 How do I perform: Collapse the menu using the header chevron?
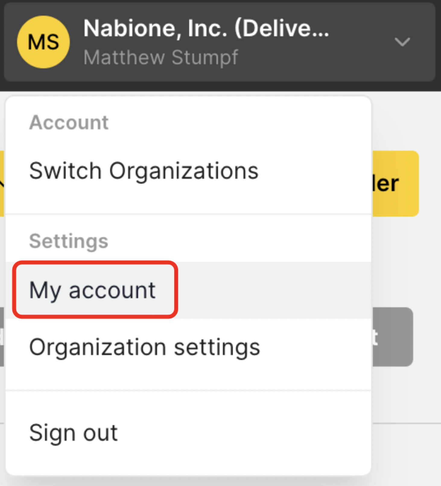coord(402,42)
